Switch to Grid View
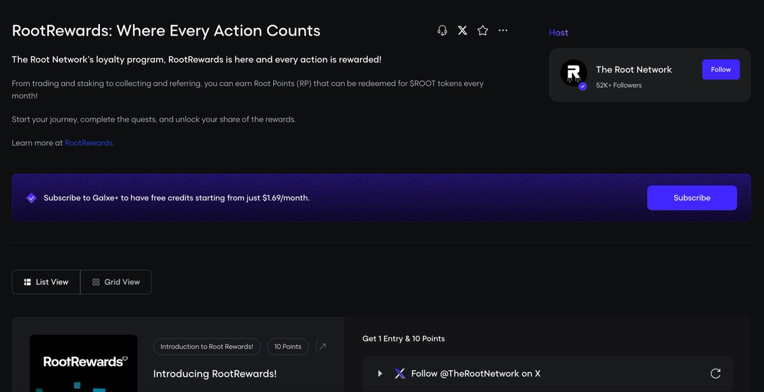Viewport: 764px width, 392px height. click(116, 282)
